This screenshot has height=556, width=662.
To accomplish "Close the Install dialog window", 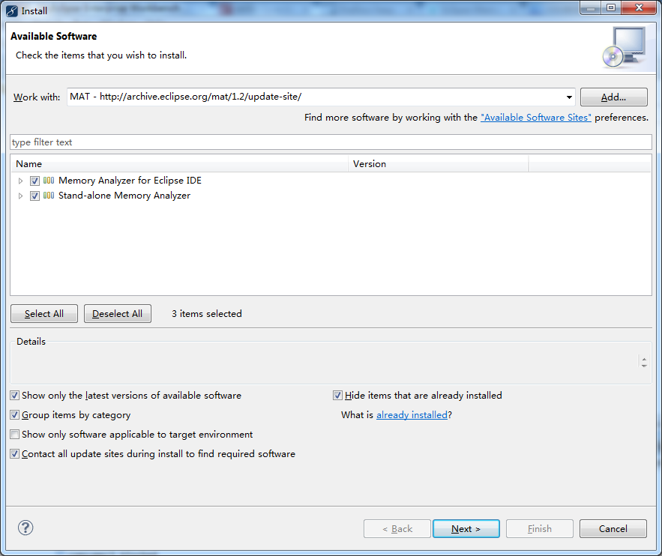I will click(639, 7).
